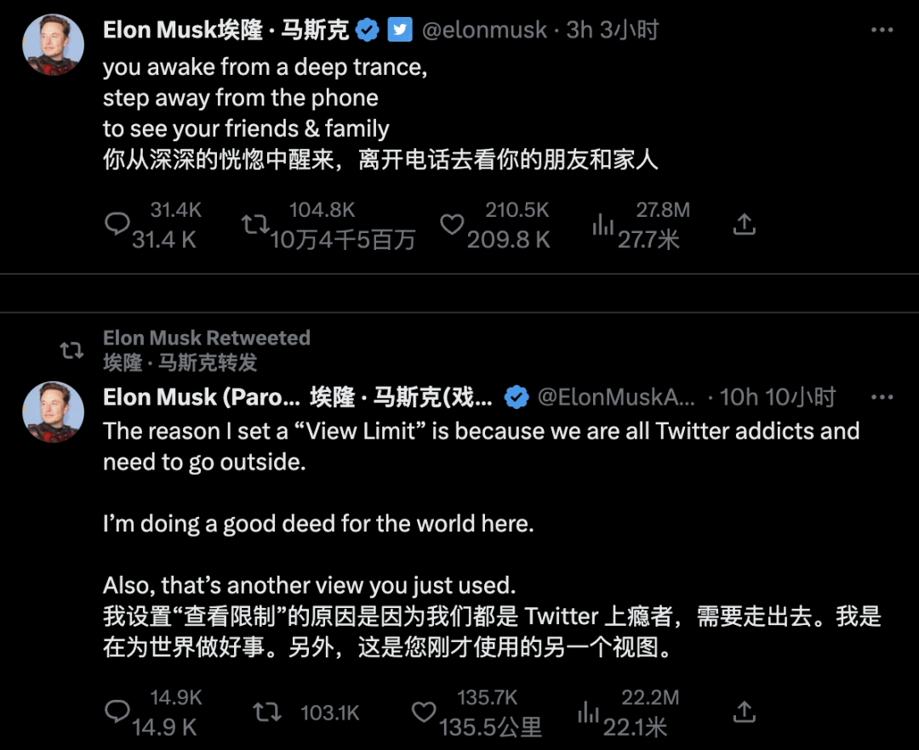Retweet the deep trance tweet
Viewport: 919px width, 750px height.
coord(254,224)
